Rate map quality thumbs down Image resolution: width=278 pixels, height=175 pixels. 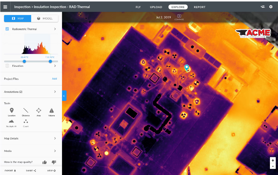click(54, 162)
